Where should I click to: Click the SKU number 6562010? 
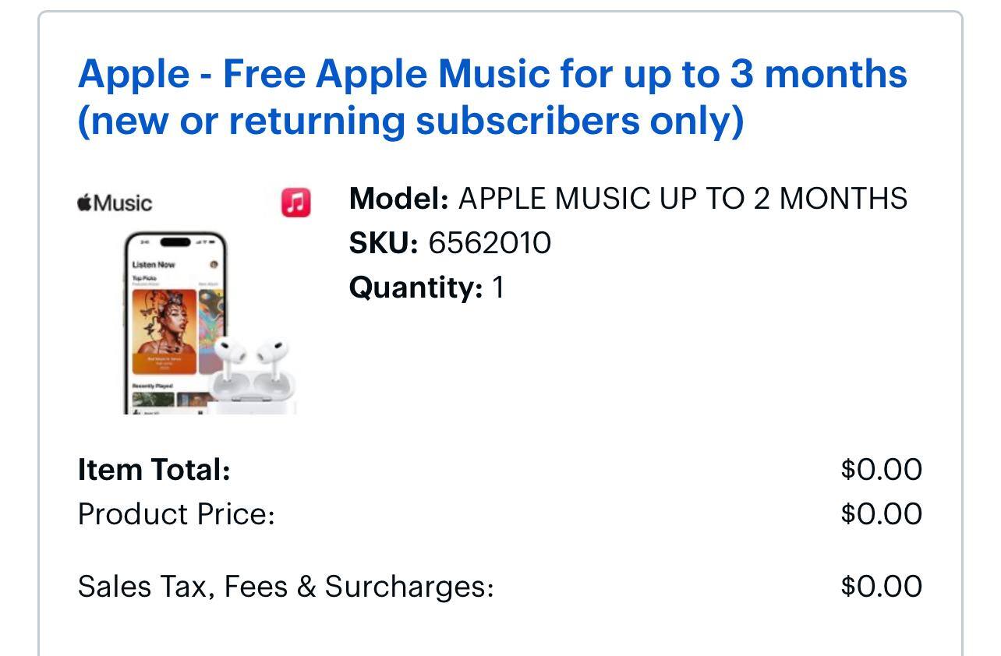[x=490, y=243]
